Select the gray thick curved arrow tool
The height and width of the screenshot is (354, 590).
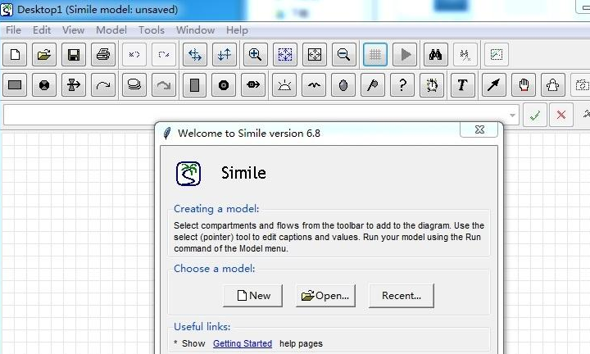(164, 85)
